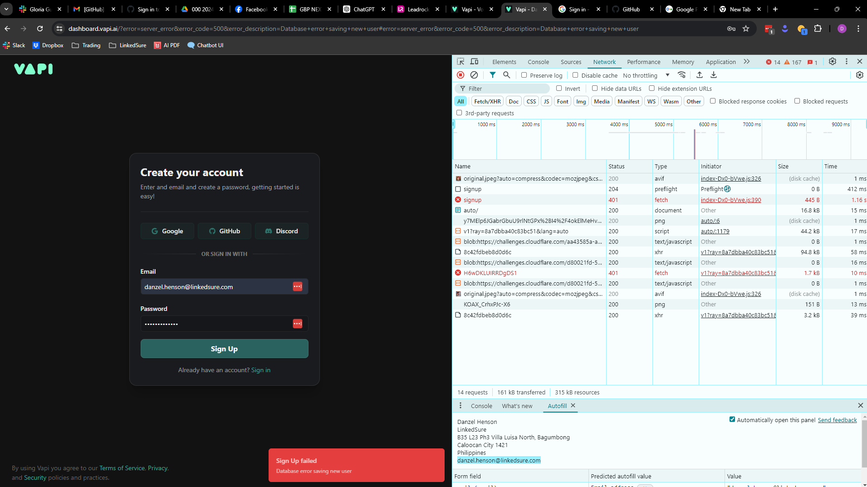The width and height of the screenshot is (867, 487).
Task: Switch to the Sources tab
Action: click(571, 62)
